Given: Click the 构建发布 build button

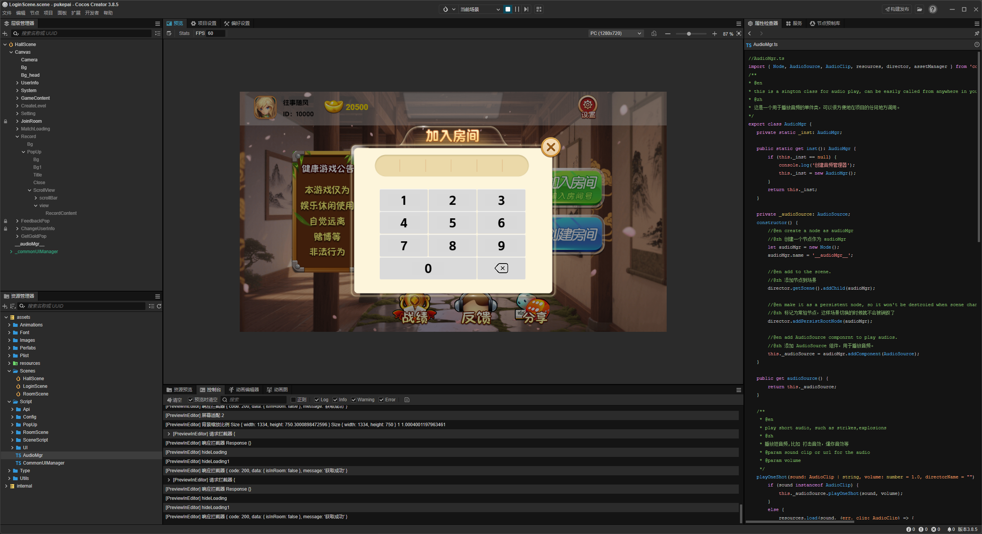Looking at the screenshot, I should point(897,9).
